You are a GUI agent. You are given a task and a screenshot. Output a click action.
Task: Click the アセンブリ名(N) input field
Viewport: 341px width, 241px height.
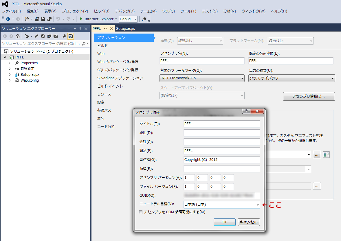pos(202,61)
